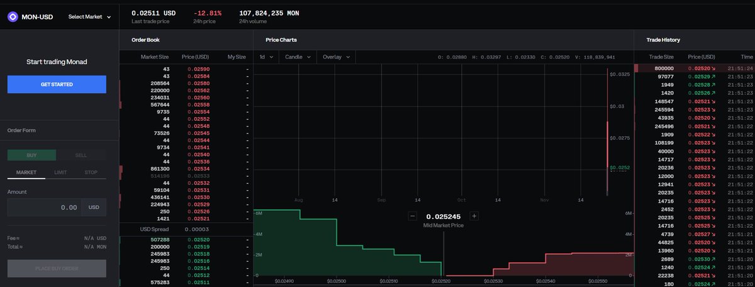755x287 pixels.
Task: Click bid price 0.02520 in order book
Action: pyautogui.click(x=199, y=240)
